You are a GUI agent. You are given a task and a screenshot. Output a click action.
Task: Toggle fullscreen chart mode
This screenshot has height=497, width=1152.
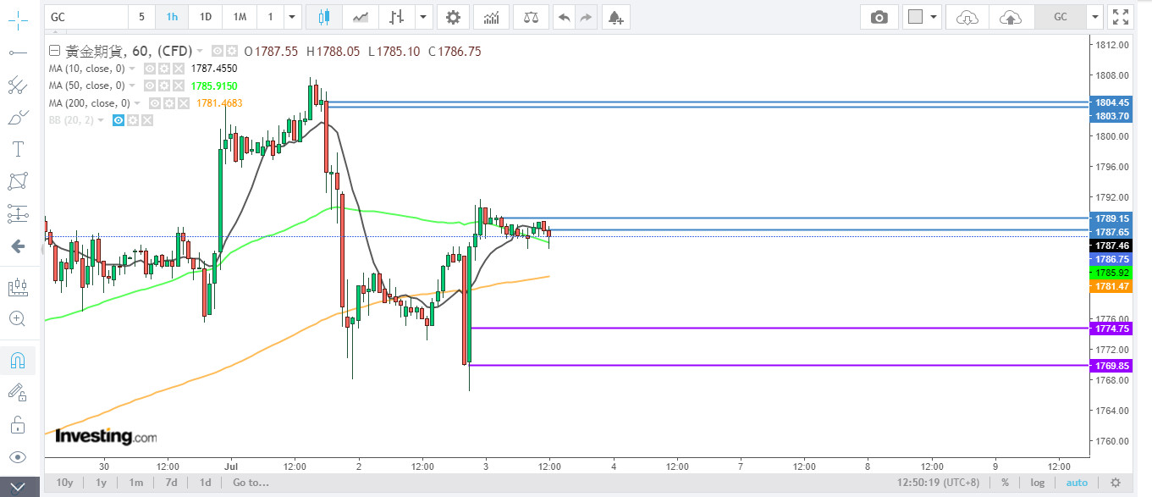(x=1121, y=17)
